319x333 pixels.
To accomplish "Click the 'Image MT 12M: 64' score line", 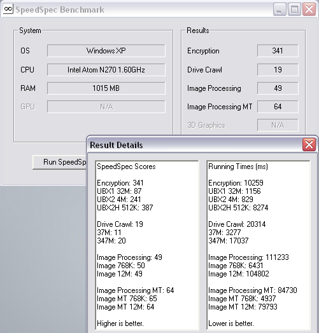I will [125, 307].
